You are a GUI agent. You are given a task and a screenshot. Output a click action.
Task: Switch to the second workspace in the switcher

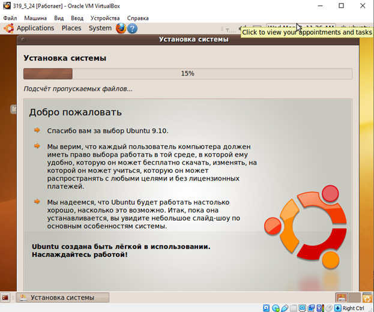[x=354, y=298]
